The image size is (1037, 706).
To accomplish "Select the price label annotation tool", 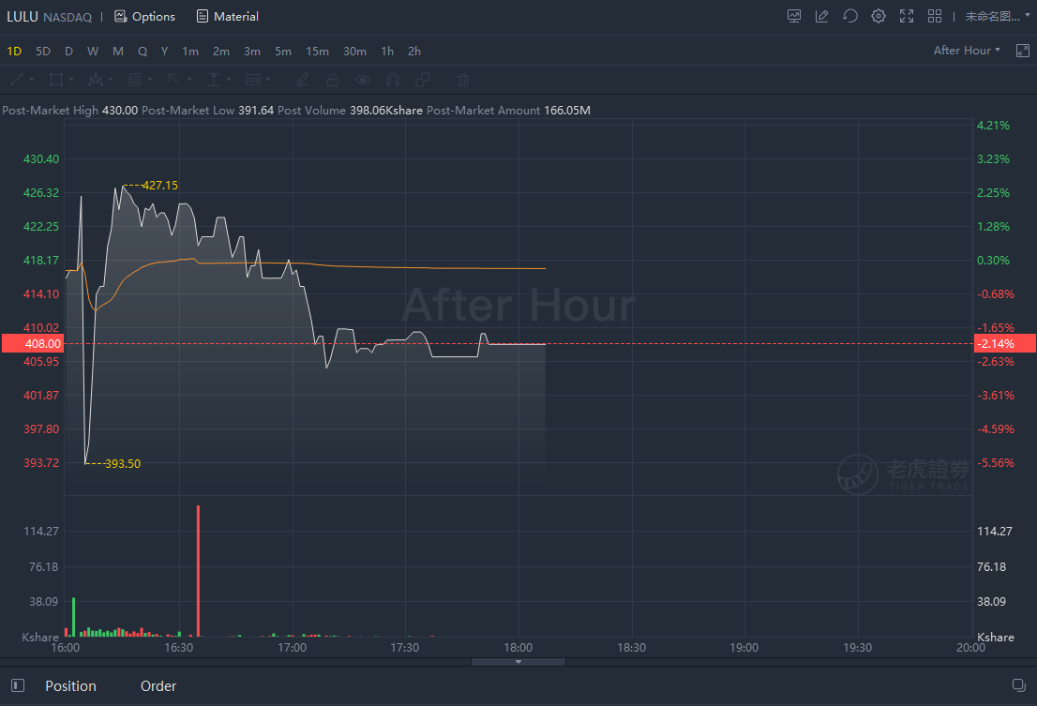I will (252, 80).
